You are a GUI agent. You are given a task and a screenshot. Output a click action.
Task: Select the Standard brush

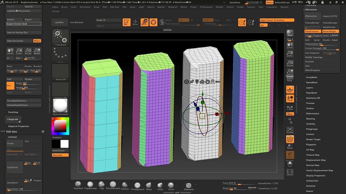tap(78, 185)
